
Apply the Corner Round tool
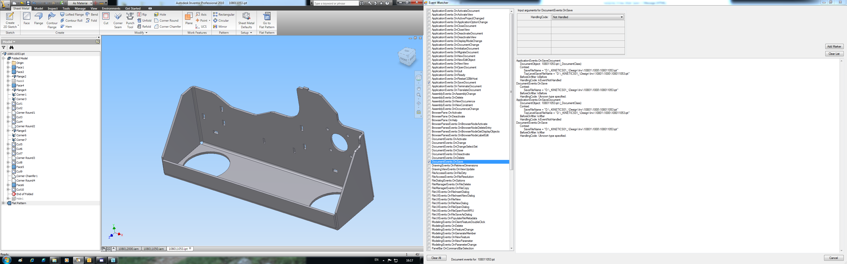[166, 21]
